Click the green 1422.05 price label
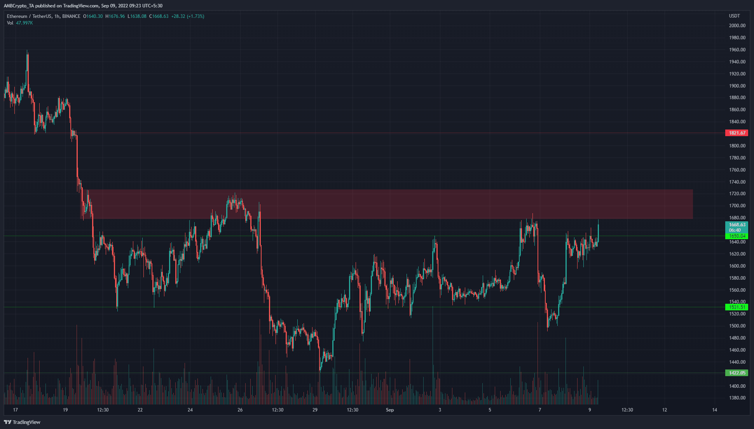Image resolution: width=754 pixels, height=429 pixels. point(737,373)
